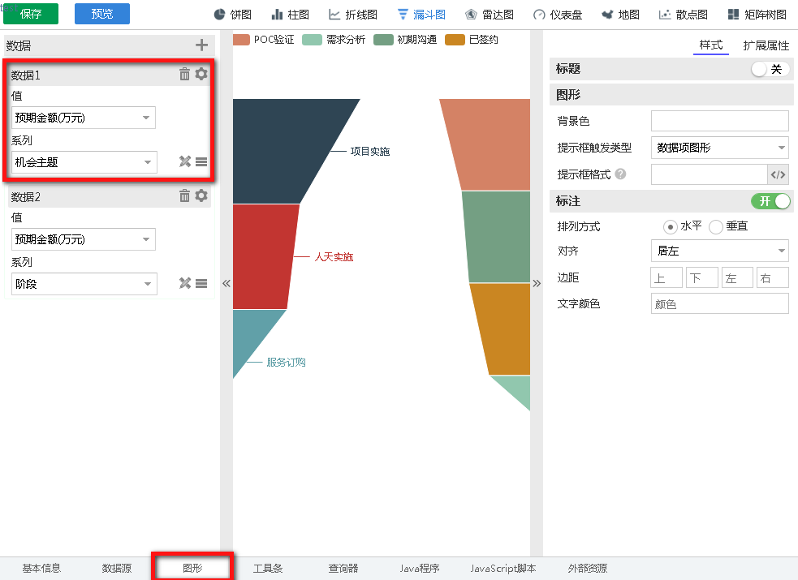Viewport: 798px width, 580px height.
Task: Switch to the 样式 tab
Action: [x=711, y=45]
